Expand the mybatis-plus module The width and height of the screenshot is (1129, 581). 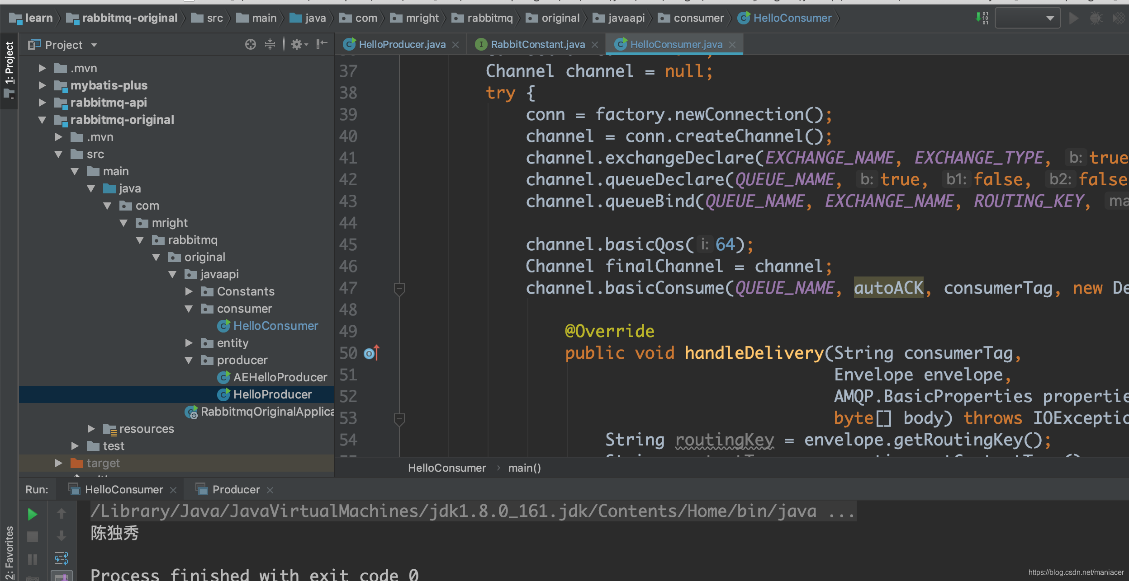point(42,85)
